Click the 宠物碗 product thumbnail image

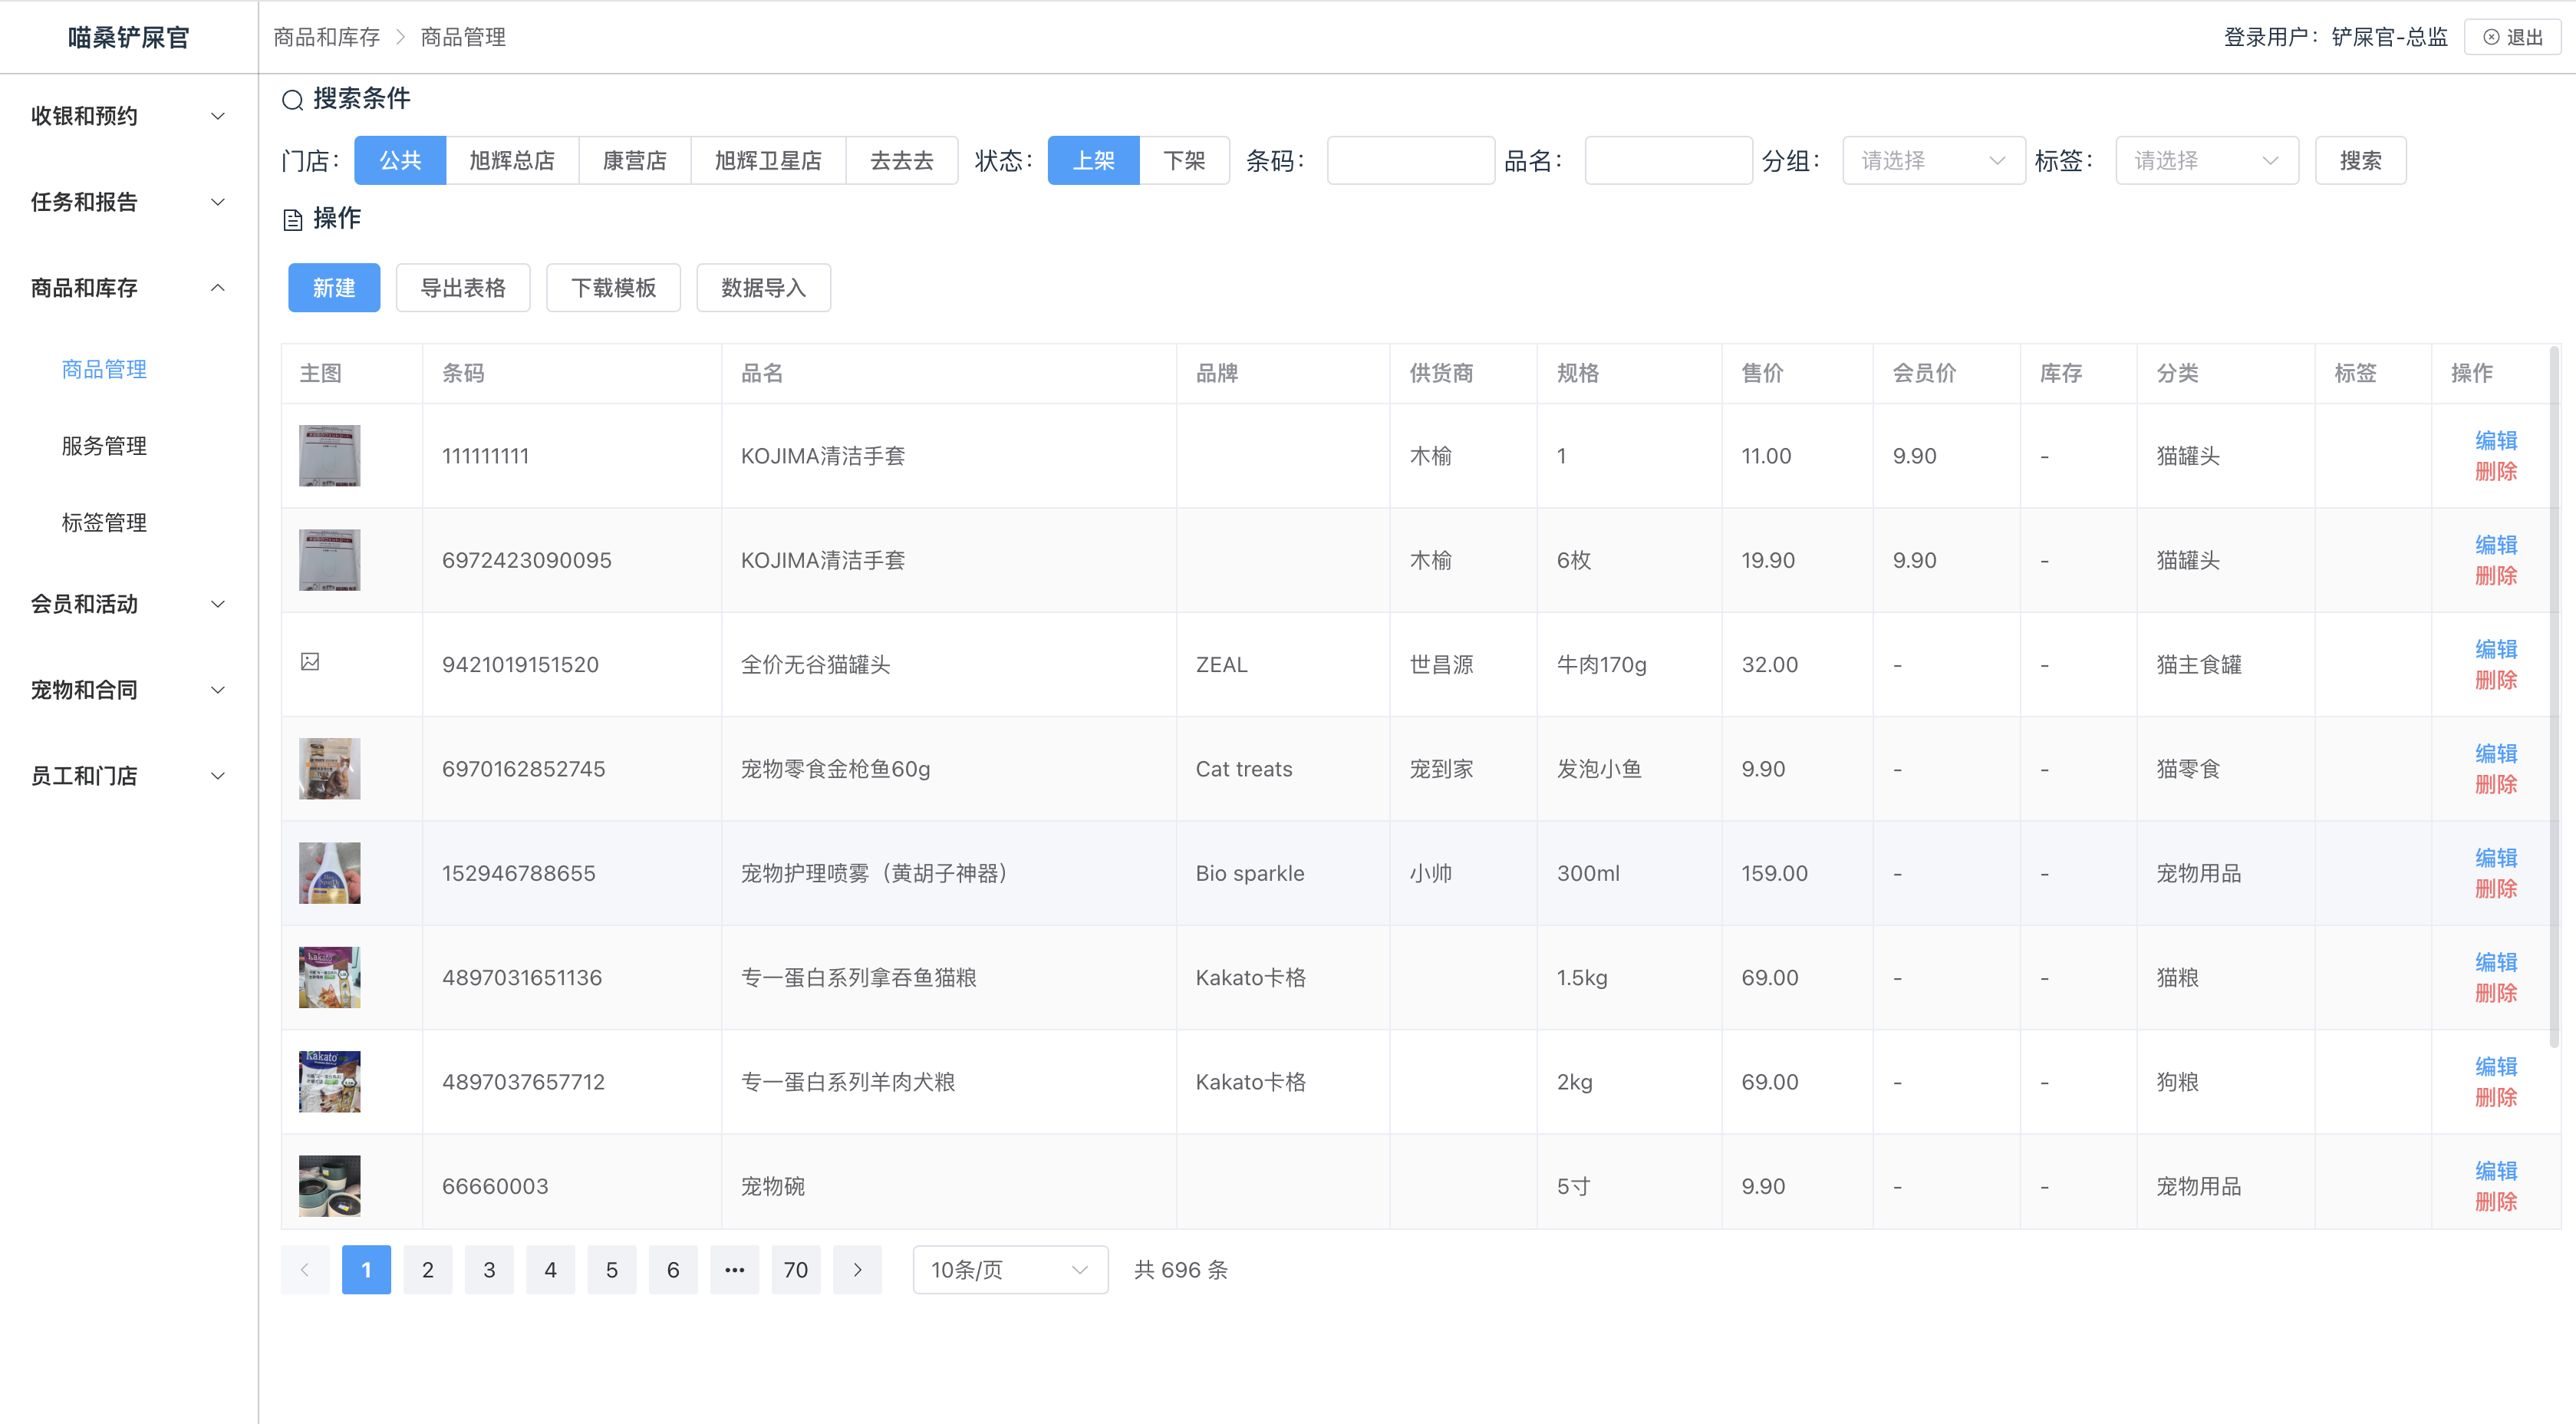pyautogui.click(x=329, y=1186)
